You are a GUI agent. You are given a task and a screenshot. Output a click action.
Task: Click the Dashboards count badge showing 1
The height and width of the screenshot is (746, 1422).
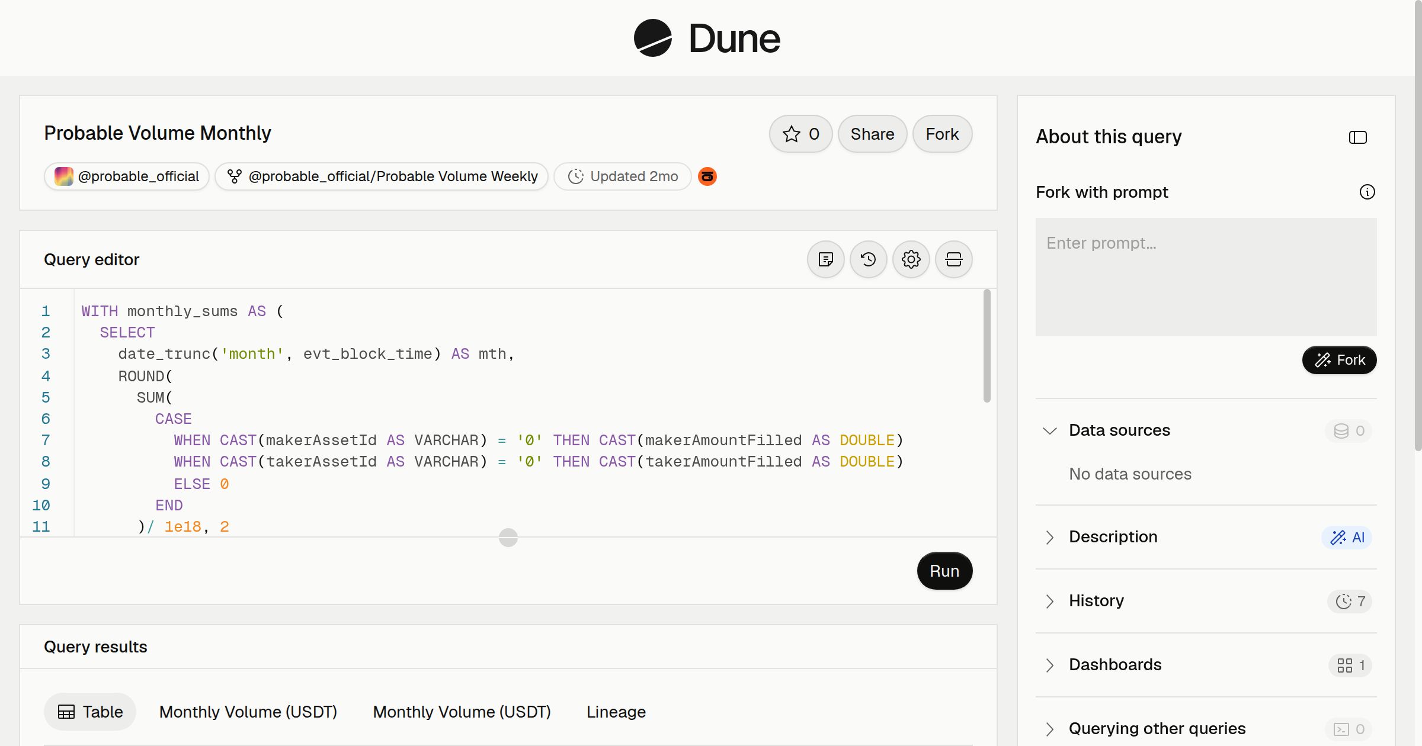(x=1351, y=665)
